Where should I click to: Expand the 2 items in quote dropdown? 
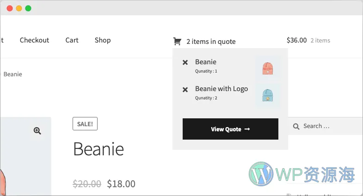pyautogui.click(x=211, y=42)
